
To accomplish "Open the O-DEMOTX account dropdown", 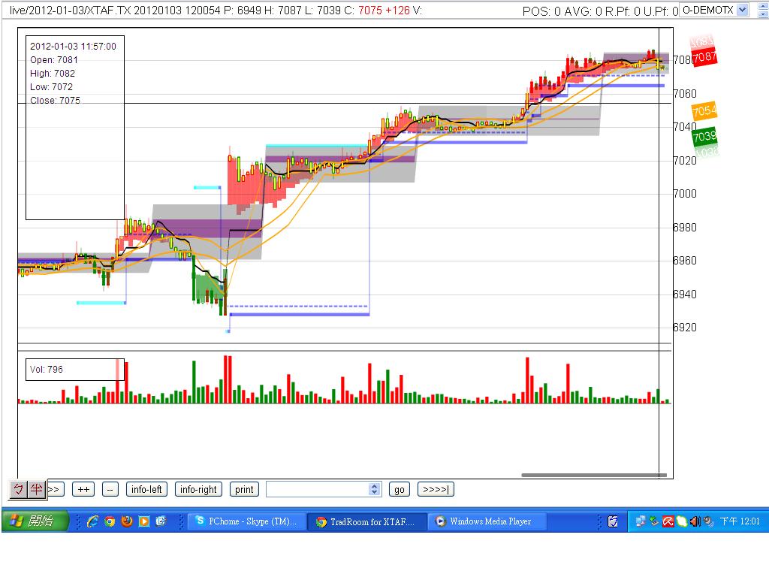I will (714, 10).
